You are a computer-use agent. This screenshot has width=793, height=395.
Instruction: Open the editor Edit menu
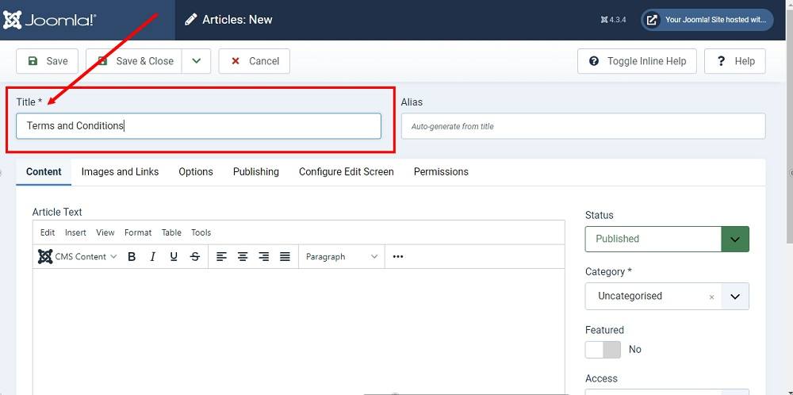coord(48,232)
